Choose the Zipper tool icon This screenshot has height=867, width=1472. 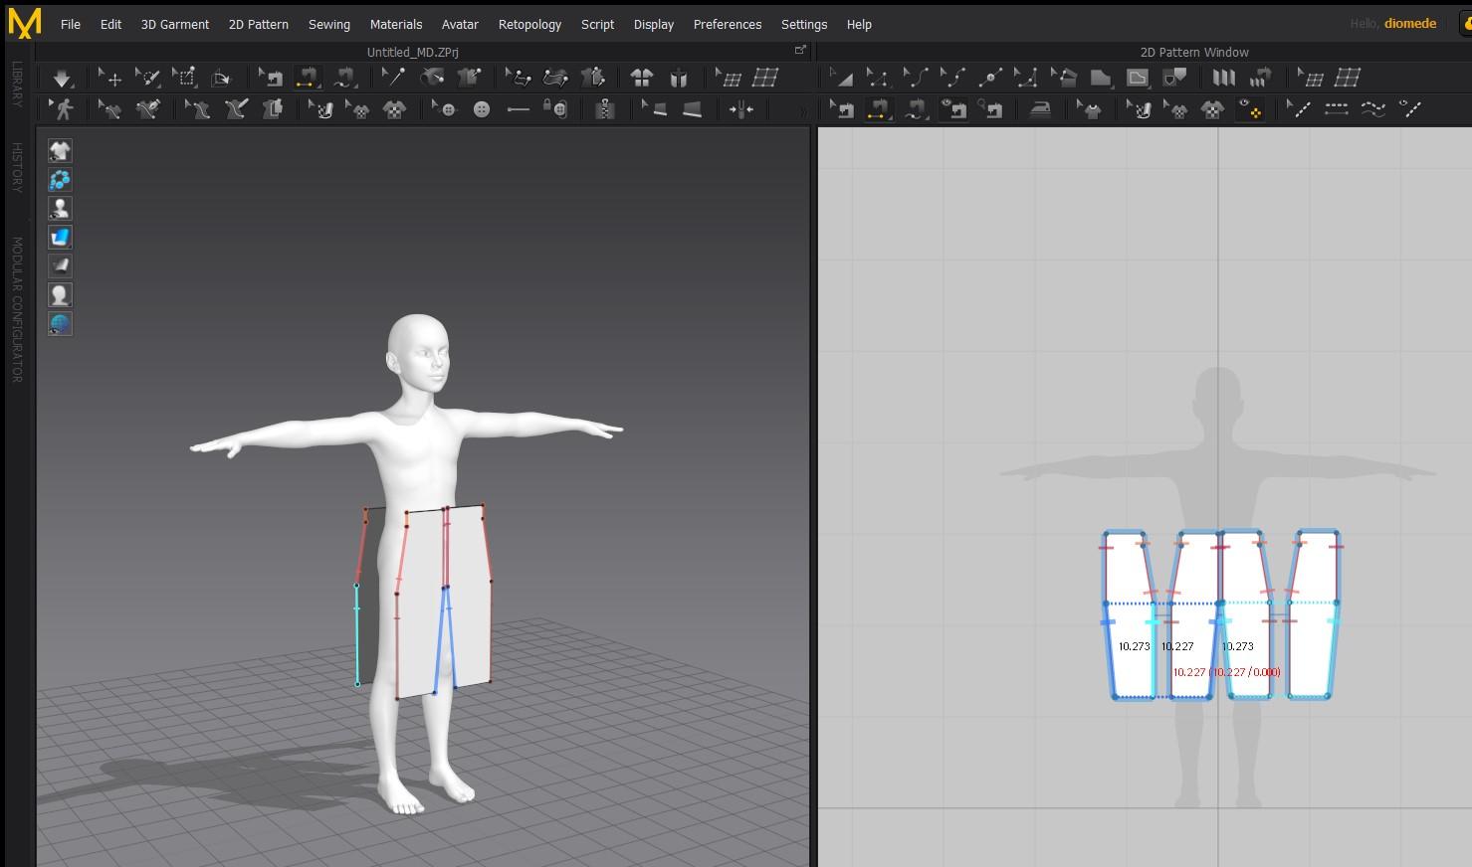click(604, 109)
